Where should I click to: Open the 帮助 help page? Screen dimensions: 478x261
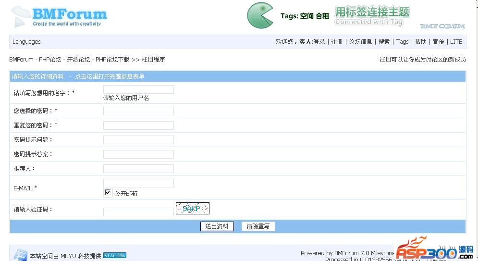420,42
